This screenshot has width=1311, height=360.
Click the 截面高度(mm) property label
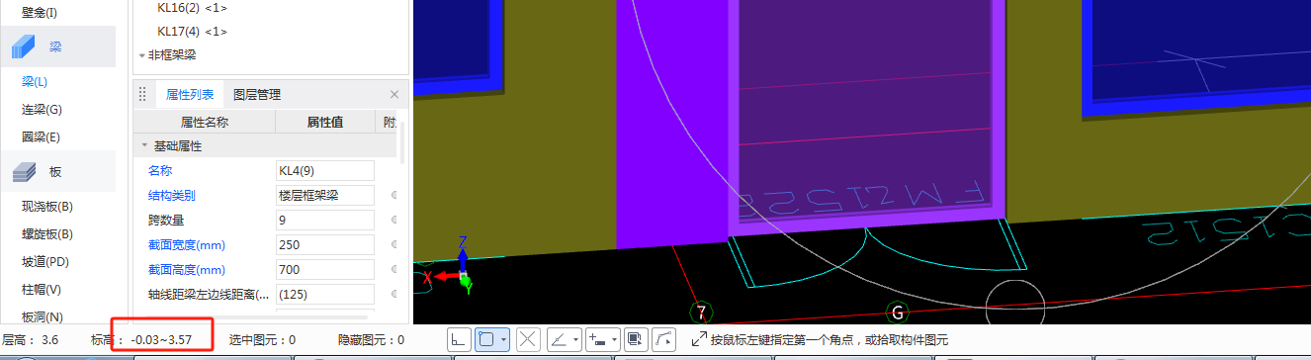click(x=187, y=270)
